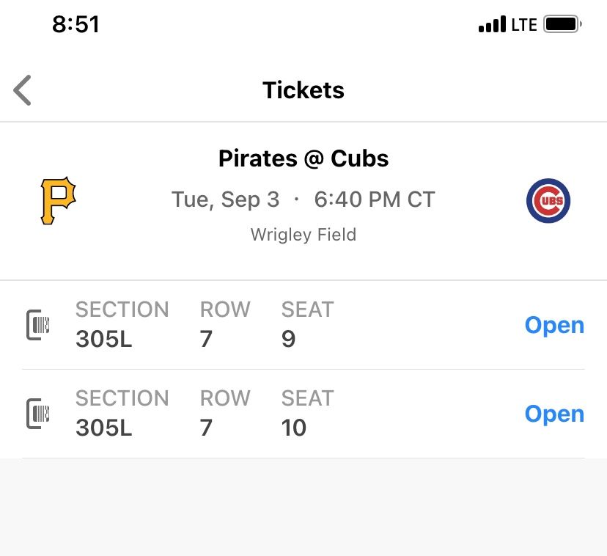Tap the Wrigley Field venue label
This screenshot has height=556, width=607.
(303, 235)
